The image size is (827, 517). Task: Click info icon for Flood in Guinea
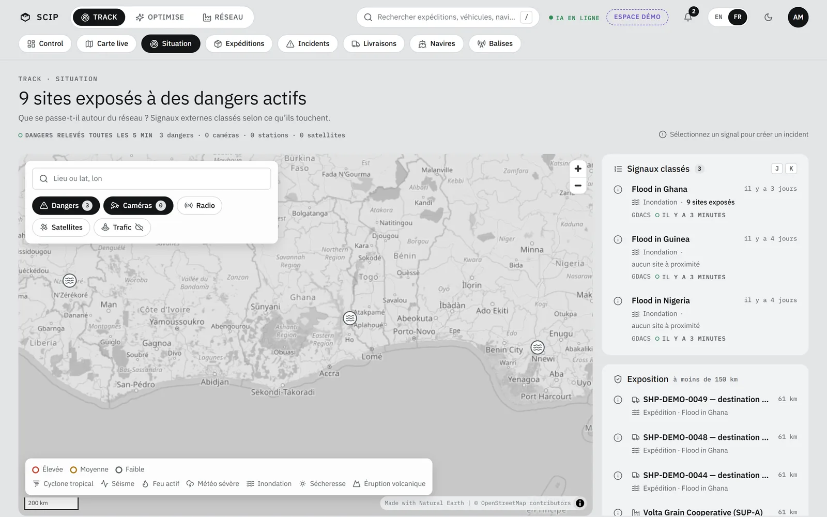618,239
